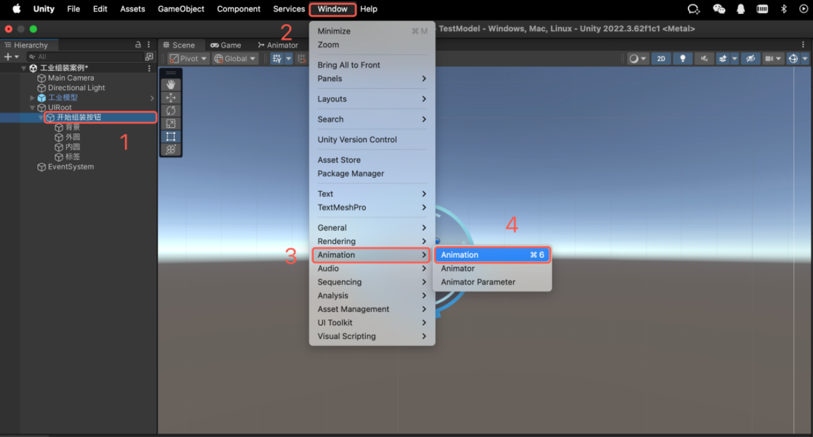813x437 pixels.
Task: Open the Global handle rotation dropdown
Action: (x=234, y=58)
